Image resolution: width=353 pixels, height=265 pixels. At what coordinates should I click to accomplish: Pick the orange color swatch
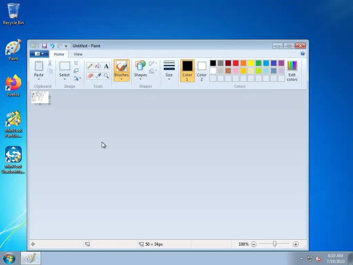click(x=243, y=63)
